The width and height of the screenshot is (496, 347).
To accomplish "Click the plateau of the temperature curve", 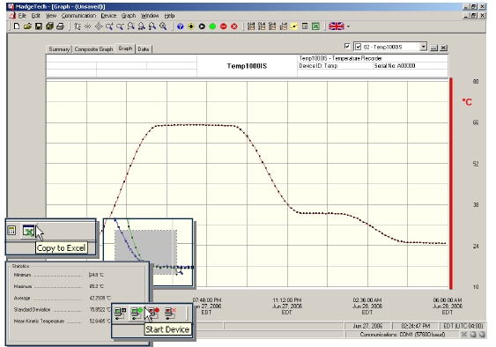I will pyautogui.click(x=196, y=125).
